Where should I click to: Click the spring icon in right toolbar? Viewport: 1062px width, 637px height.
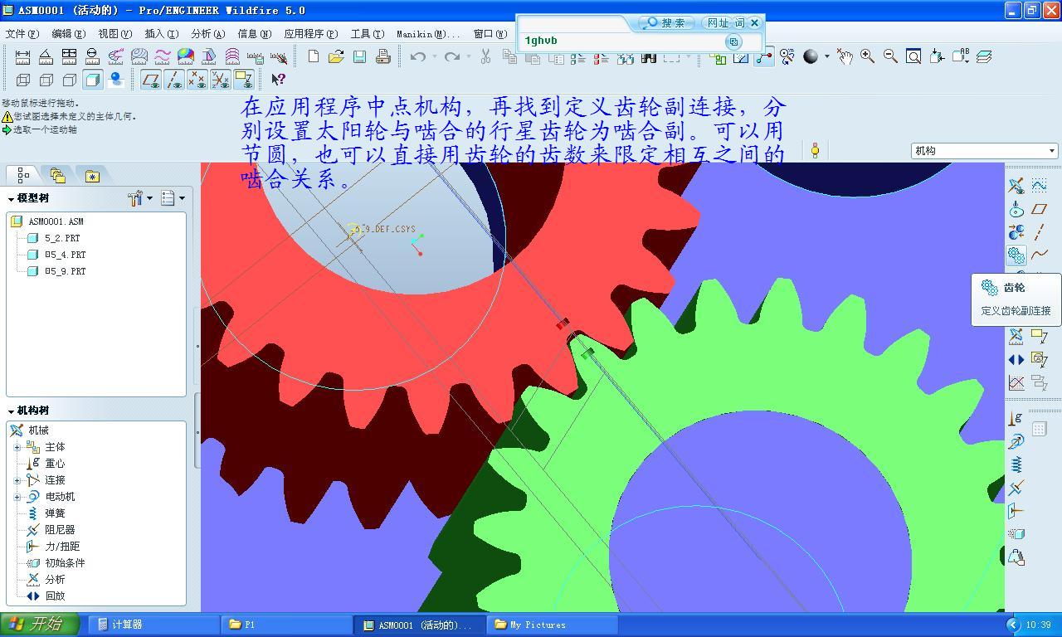click(x=1016, y=464)
